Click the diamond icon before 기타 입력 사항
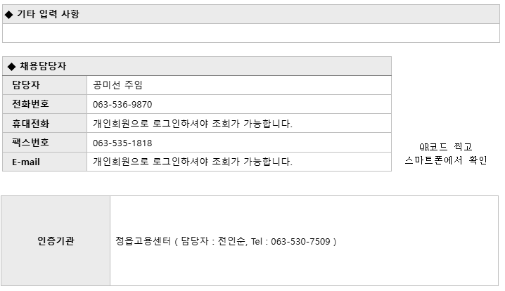 [x=9, y=14]
